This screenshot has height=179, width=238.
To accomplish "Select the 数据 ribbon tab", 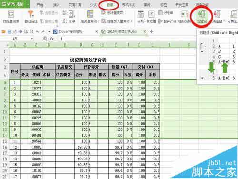I will click(x=110, y=5).
